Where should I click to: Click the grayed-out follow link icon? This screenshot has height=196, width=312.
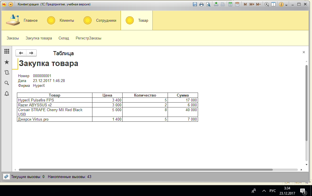(x=223, y=4)
